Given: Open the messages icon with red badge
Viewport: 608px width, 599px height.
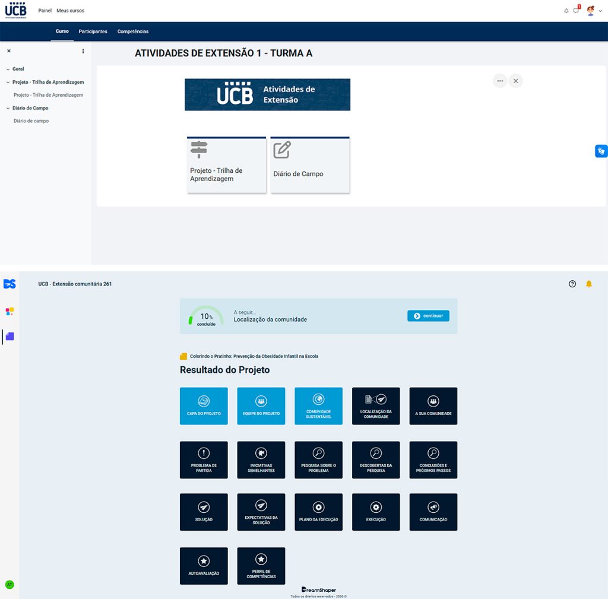Looking at the screenshot, I should pos(576,11).
